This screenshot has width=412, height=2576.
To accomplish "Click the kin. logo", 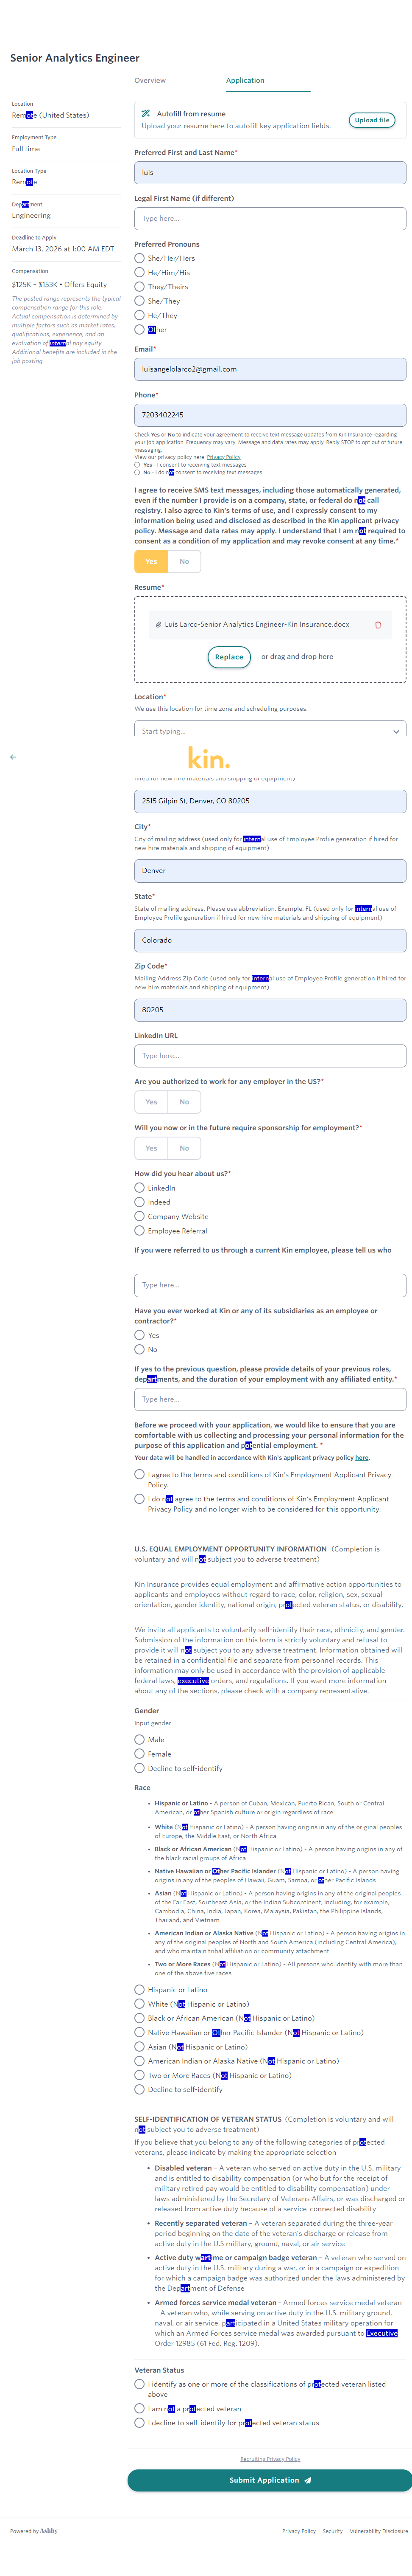I will point(209,757).
